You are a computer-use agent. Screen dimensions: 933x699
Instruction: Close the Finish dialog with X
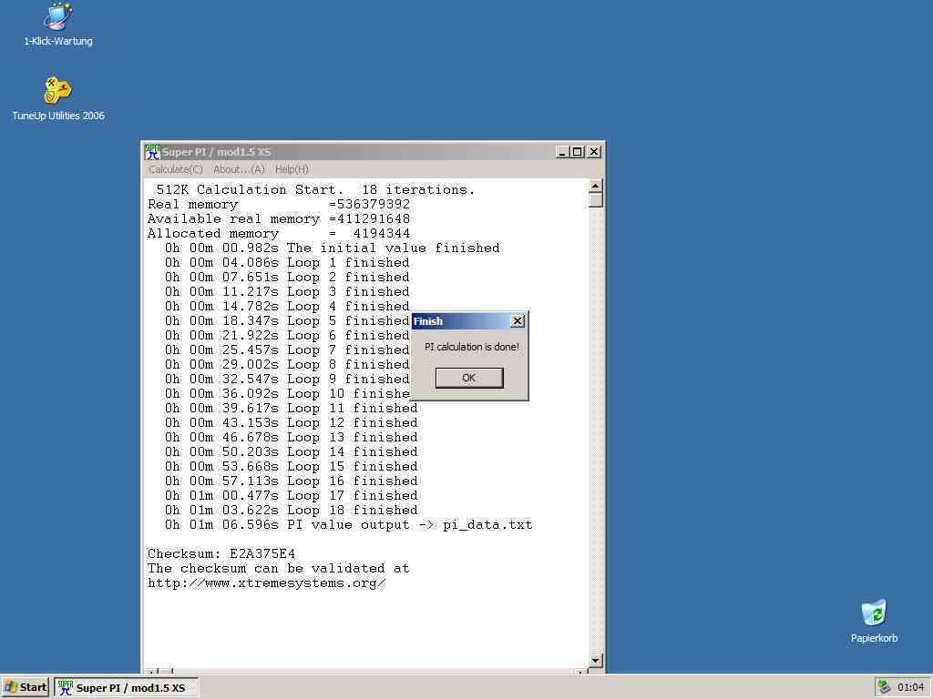[x=518, y=321]
